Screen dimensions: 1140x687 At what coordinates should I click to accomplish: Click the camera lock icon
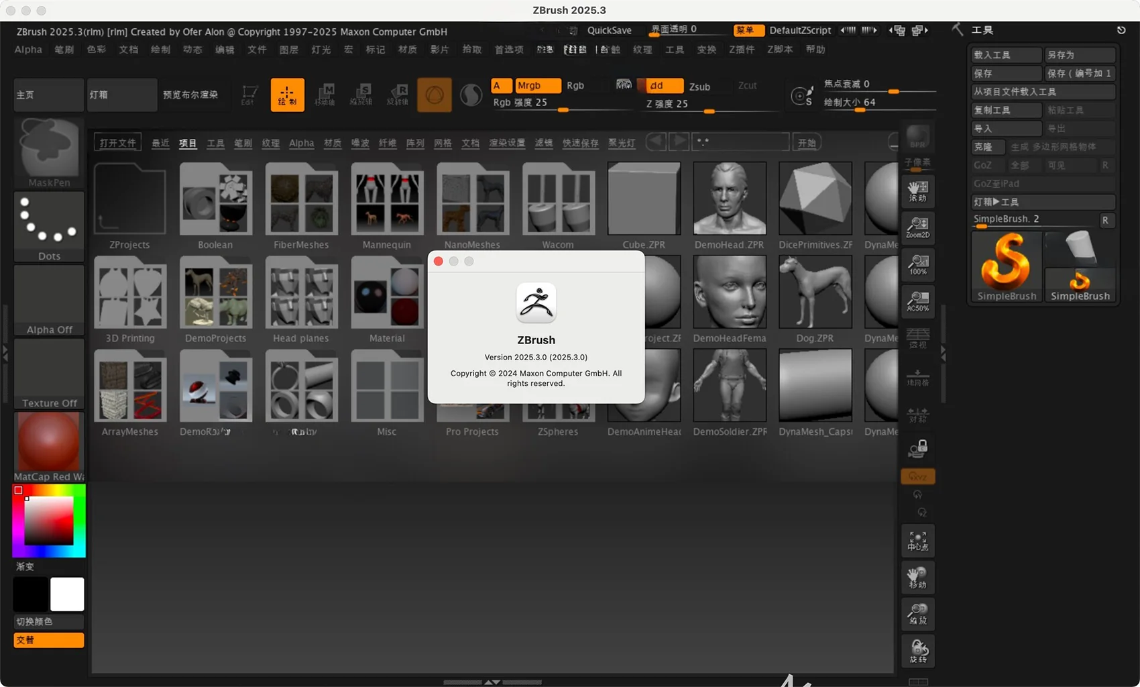pyautogui.click(x=917, y=448)
